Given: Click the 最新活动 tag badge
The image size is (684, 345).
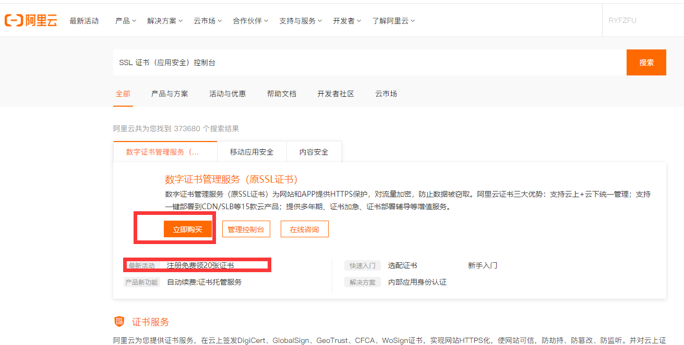Looking at the screenshot, I should pyautogui.click(x=141, y=265).
